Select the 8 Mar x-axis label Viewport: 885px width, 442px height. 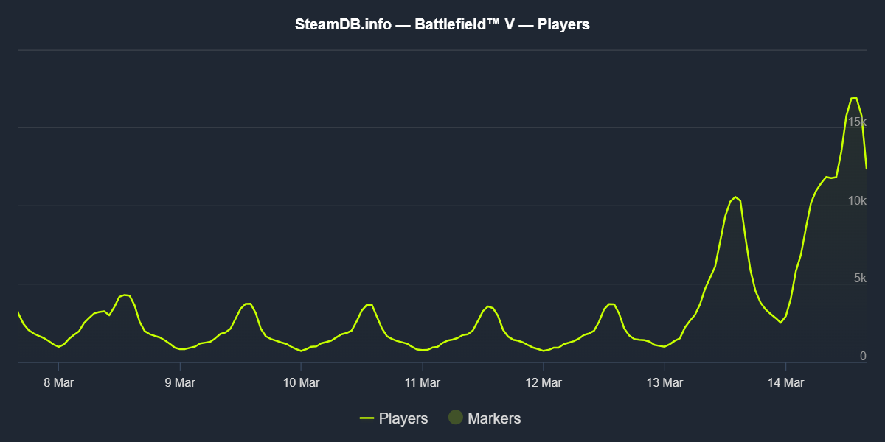point(58,382)
